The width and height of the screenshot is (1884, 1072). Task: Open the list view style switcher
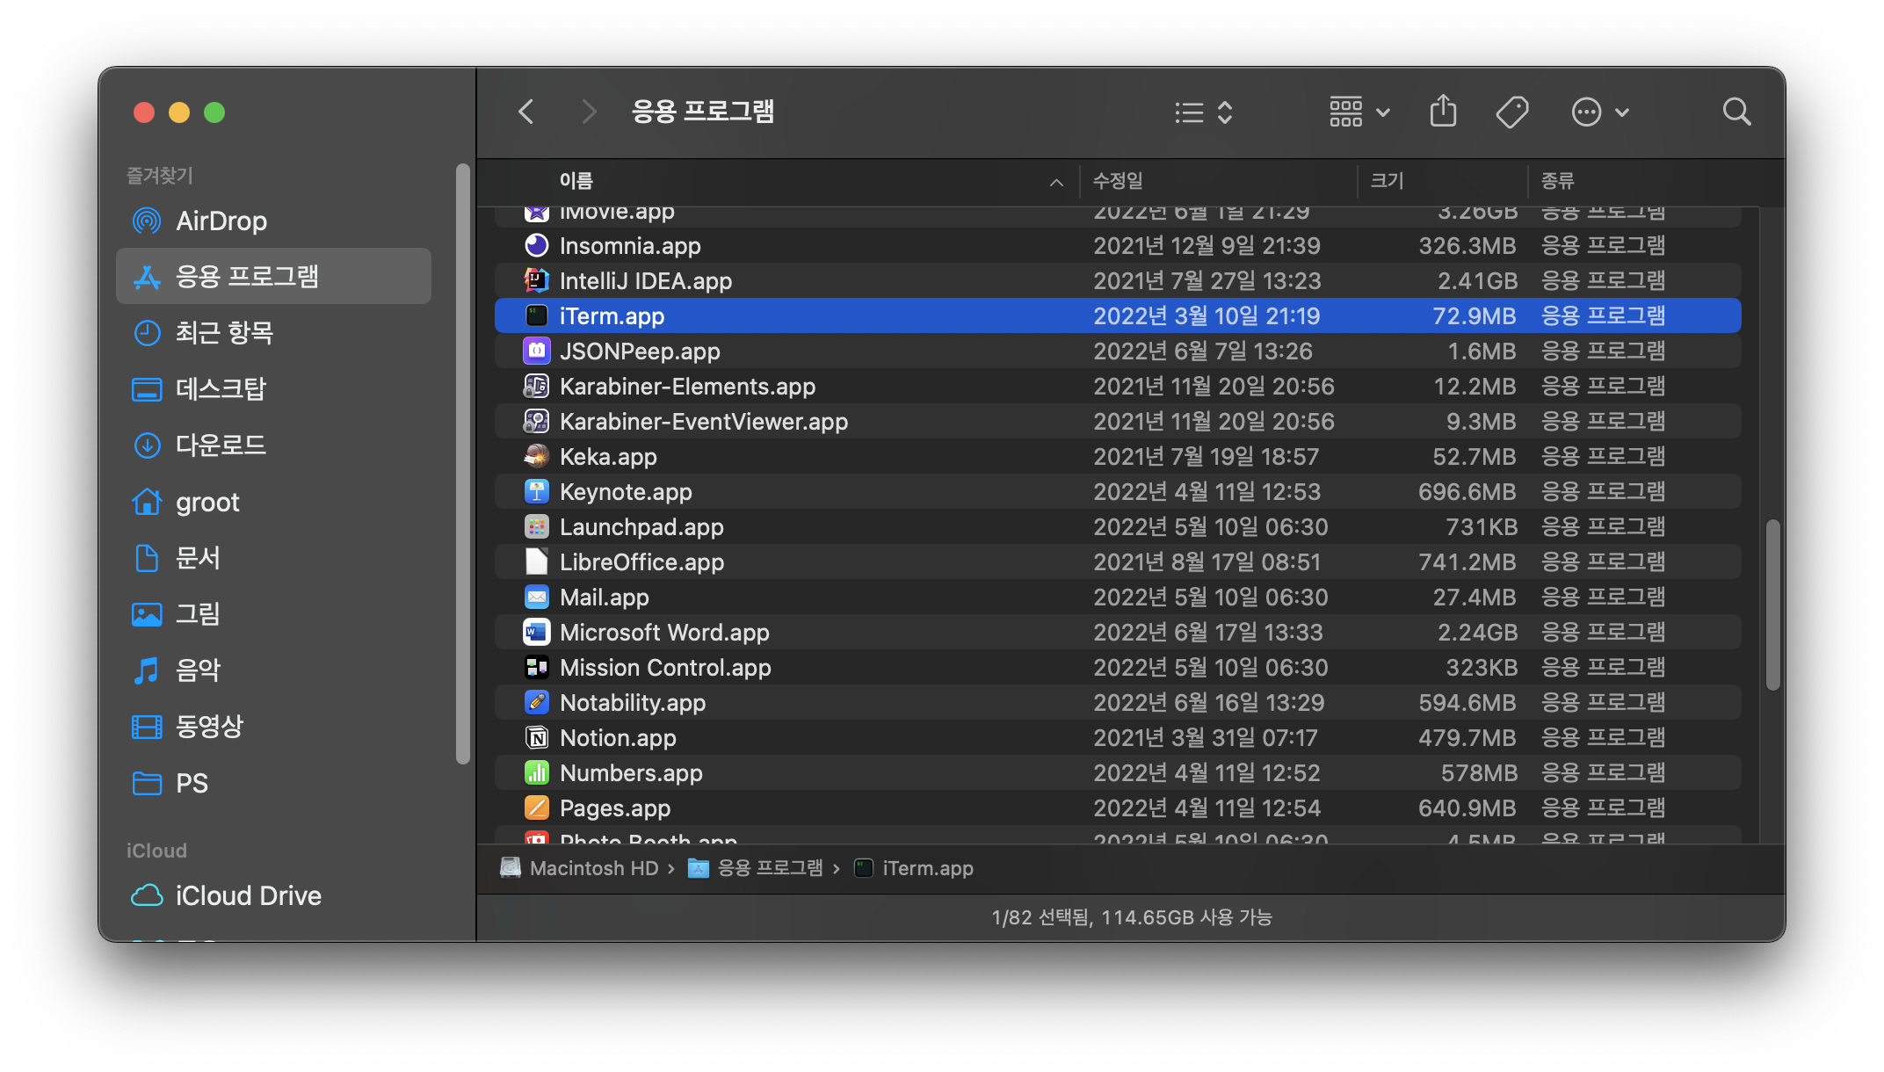[x=1204, y=112]
